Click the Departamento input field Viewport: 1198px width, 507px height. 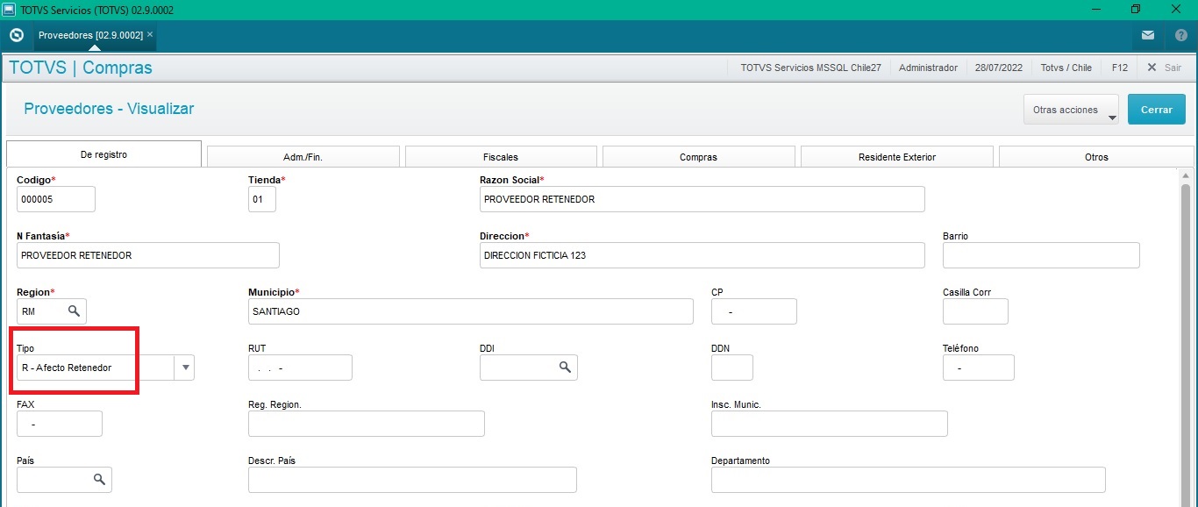[909, 480]
